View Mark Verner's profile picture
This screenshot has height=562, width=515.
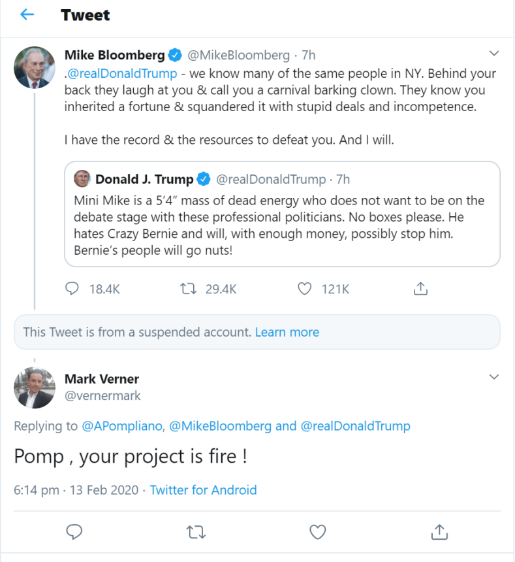point(35,388)
